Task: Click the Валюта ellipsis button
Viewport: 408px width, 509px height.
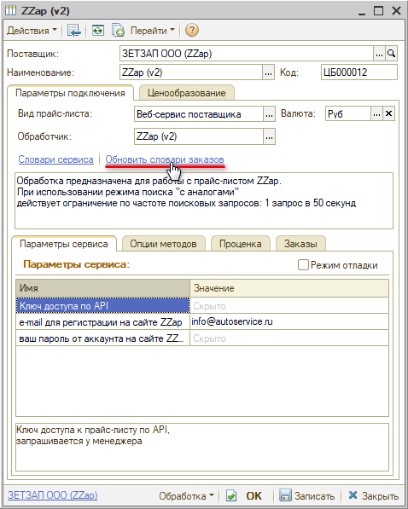Action: click(376, 114)
